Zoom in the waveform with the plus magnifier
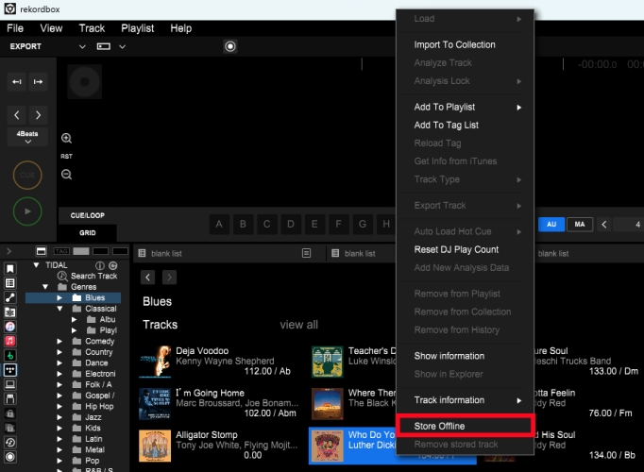This screenshot has height=472, width=644. (66, 139)
